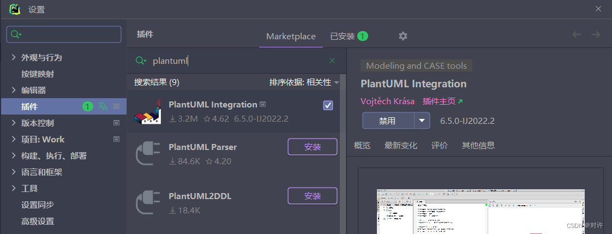Click the project-level icon in the 插件 row
612x234 pixels.
point(116,106)
